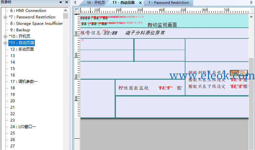Click tree panel scrollbar up arrow
Image resolution: width=255 pixels, height=150 pixels.
[x=66, y=10]
